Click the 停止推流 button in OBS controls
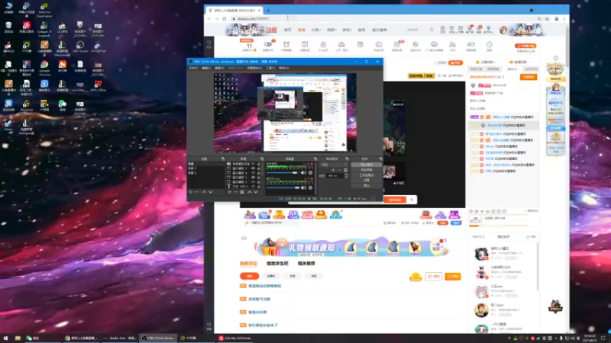Image resolution: width=611 pixels, height=343 pixels. coord(367,165)
